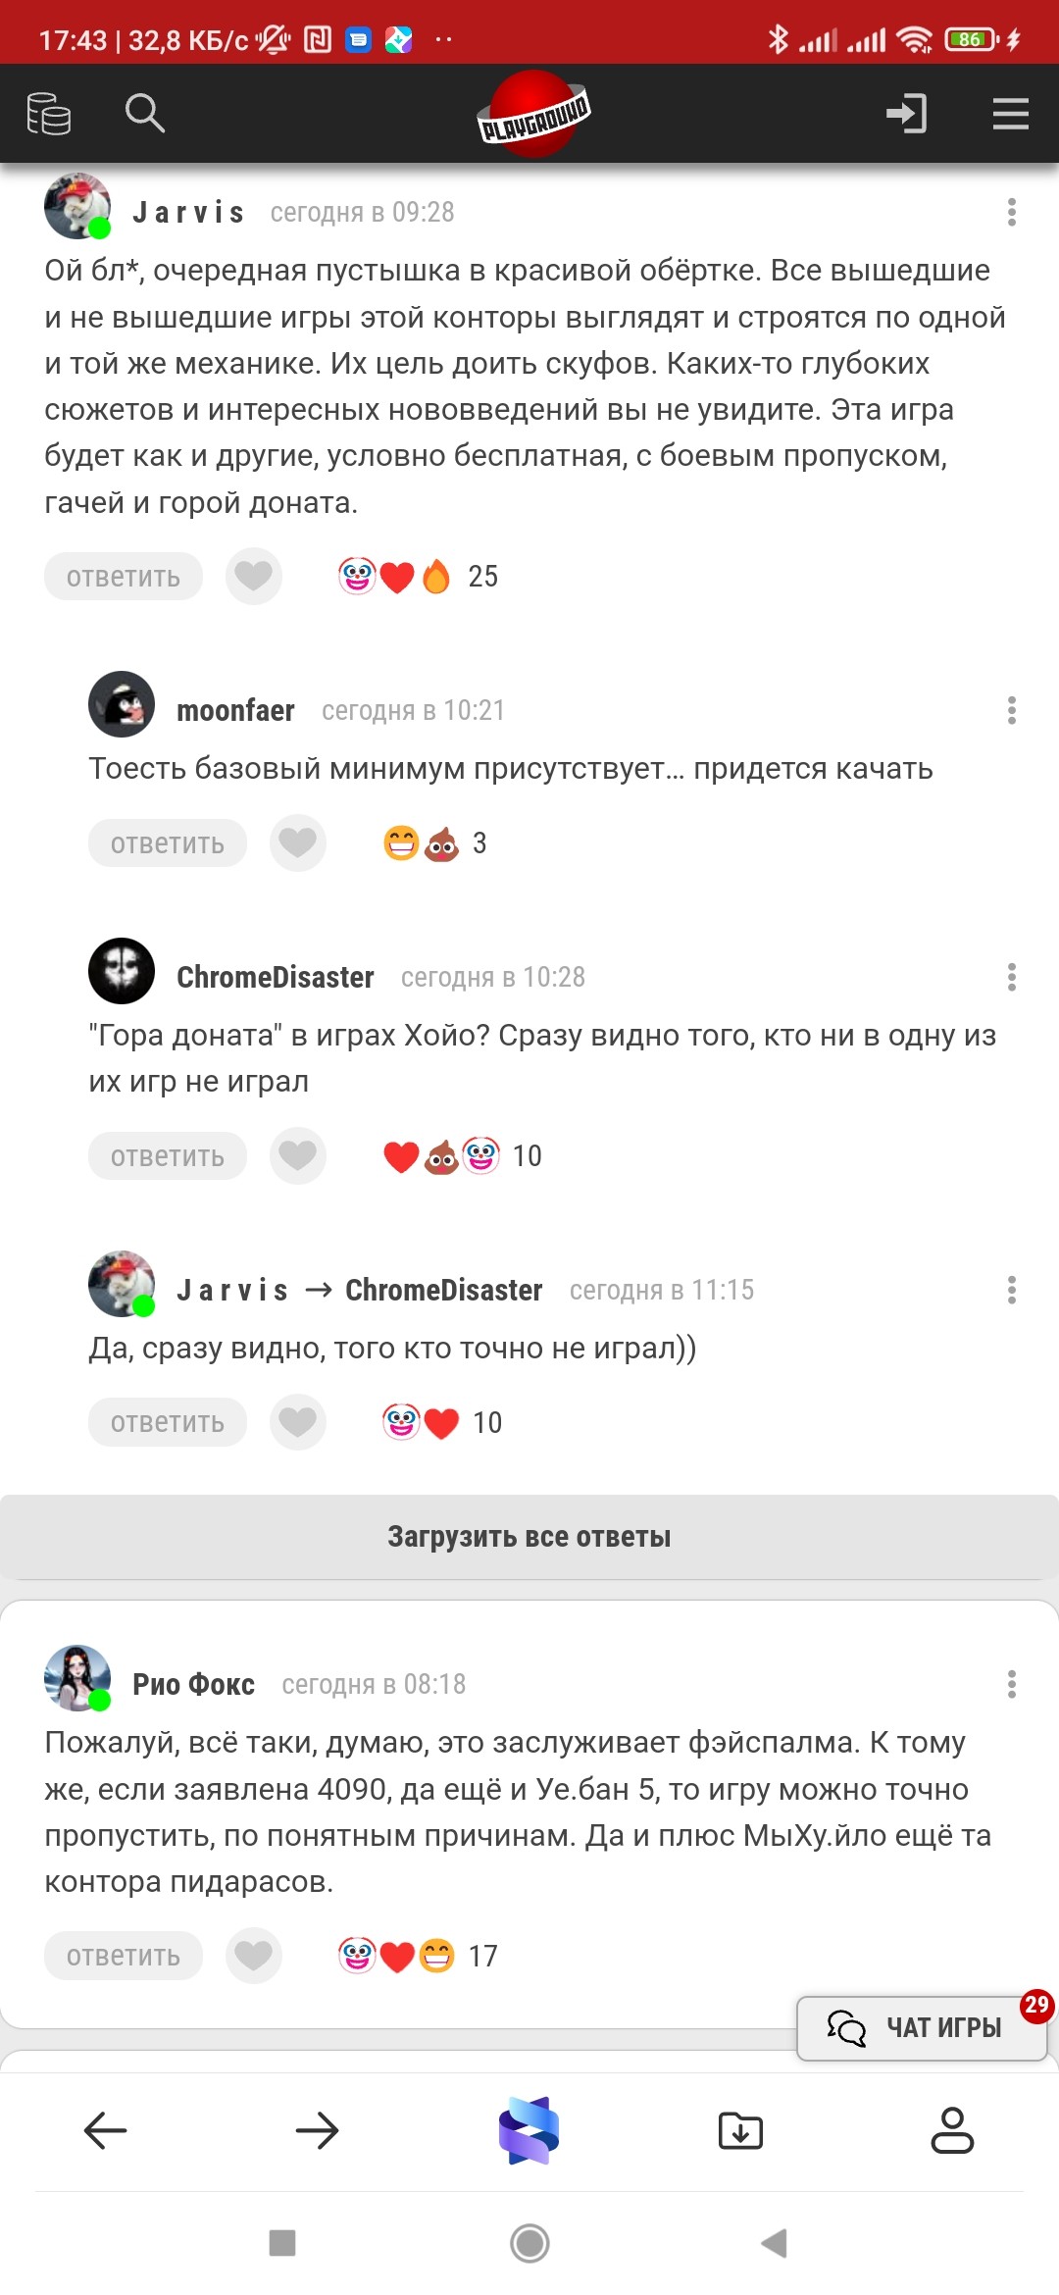Screen dimensions: 1059x2295
Task: Open the PlayGround logo home link
Action: coord(533,114)
